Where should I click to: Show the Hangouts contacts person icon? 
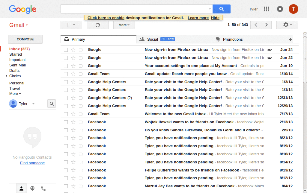21,188
